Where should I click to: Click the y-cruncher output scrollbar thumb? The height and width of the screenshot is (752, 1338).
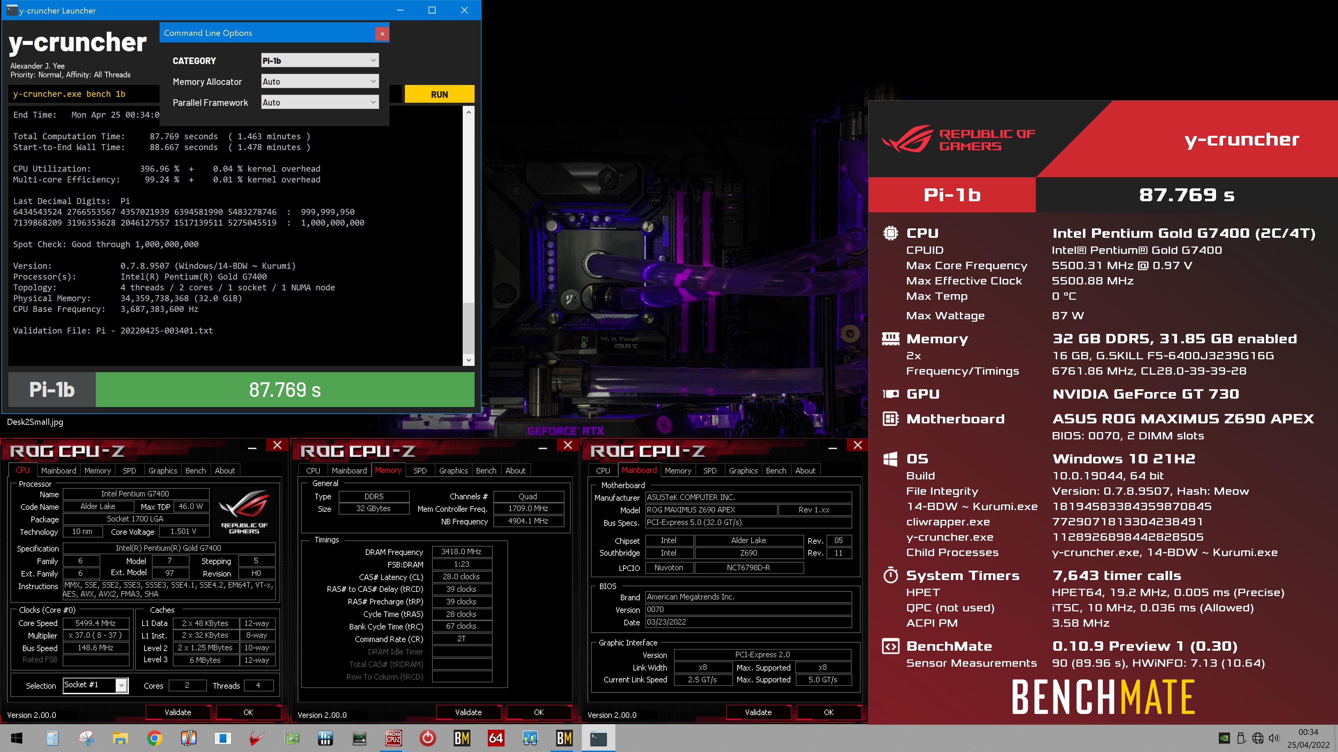[x=469, y=328]
